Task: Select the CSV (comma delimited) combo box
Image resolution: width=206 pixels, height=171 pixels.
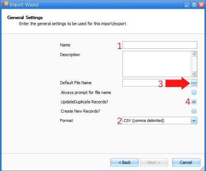Action: (x=160, y=121)
